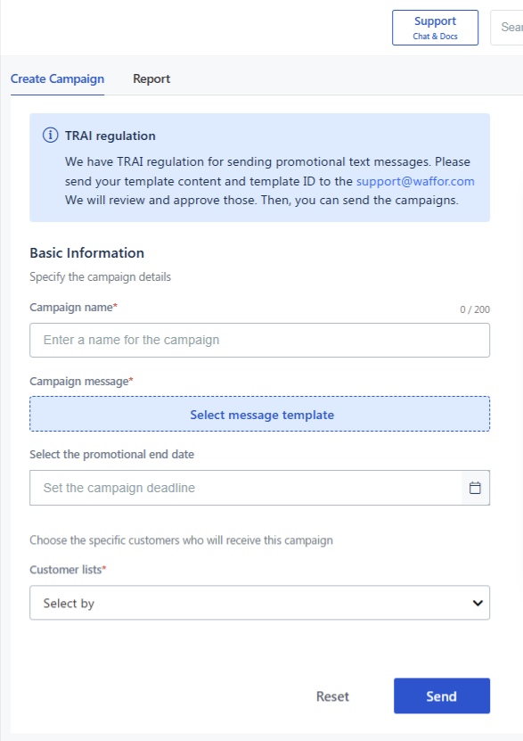Focus the Campaign name input field
Viewport: 523px width, 741px height.
tap(259, 341)
